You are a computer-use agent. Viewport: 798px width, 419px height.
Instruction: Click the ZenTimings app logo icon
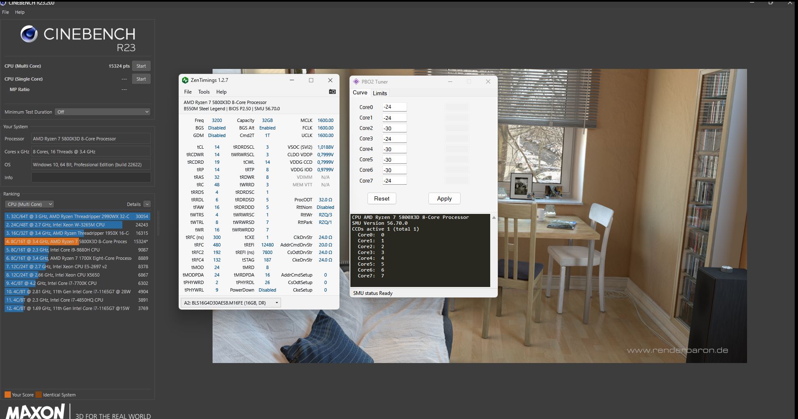[x=185, y=80]
